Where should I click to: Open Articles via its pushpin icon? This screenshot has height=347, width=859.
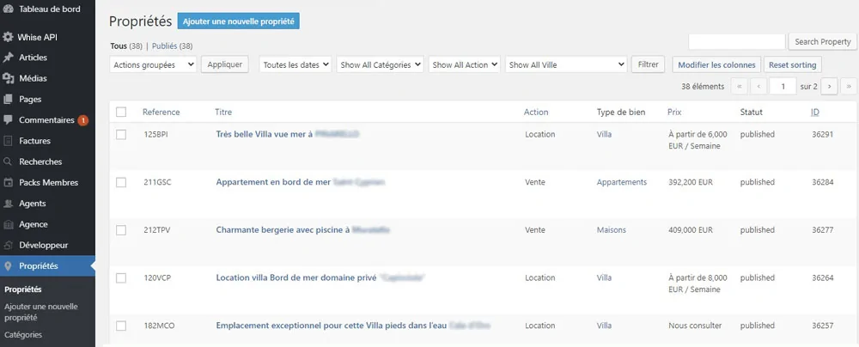point(8,58)
